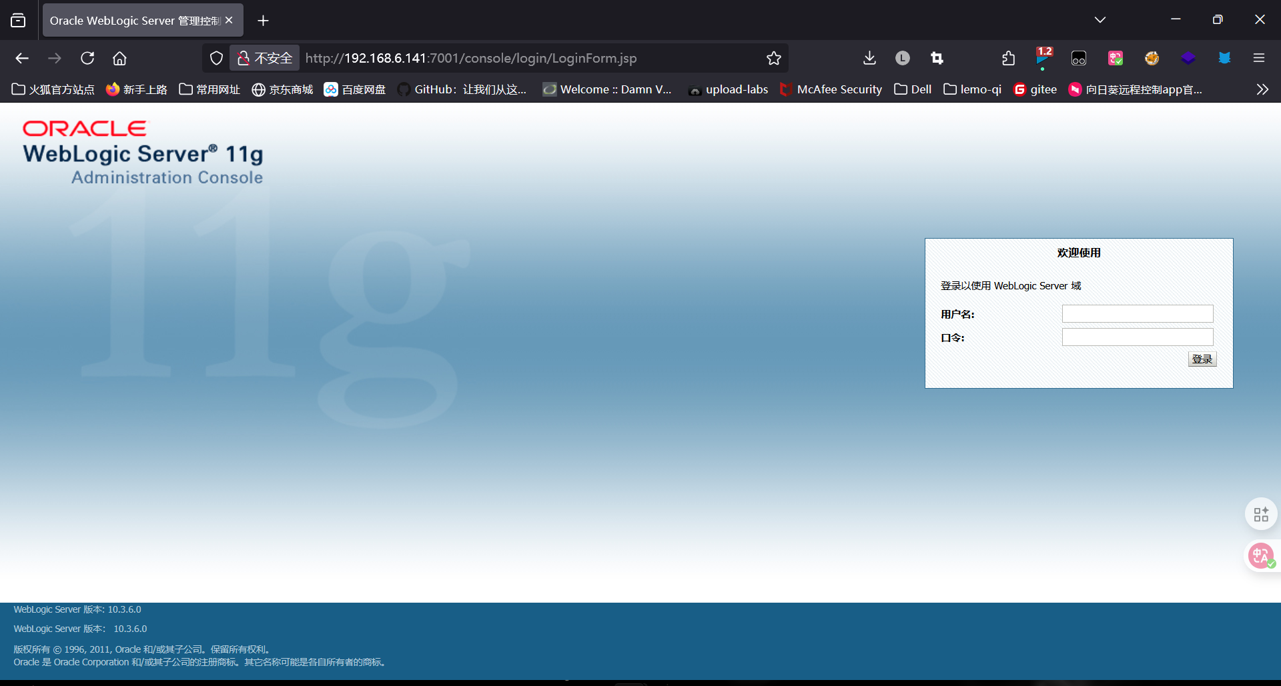The height and width of the screenshot is (686, 1281).
Task: Restore down the browser window
Action: pos(1218,20)
